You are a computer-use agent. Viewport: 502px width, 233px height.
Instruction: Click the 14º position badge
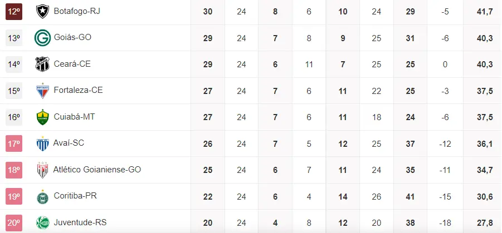14,64
